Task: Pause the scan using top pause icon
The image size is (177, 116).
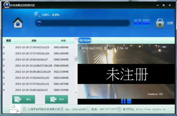Action: (x=138, y=23)
